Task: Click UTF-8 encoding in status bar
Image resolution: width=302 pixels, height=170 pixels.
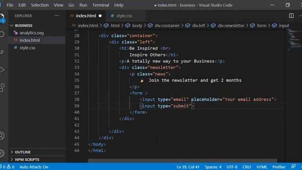Action: [x=232, y=167]
